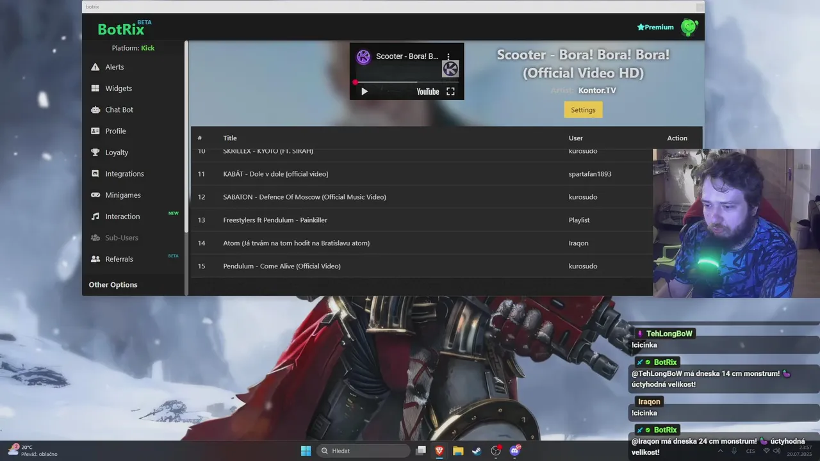
Task: Click the Kontor channel avatar in player
Action: pyautogui.click(x=363, y=56)
